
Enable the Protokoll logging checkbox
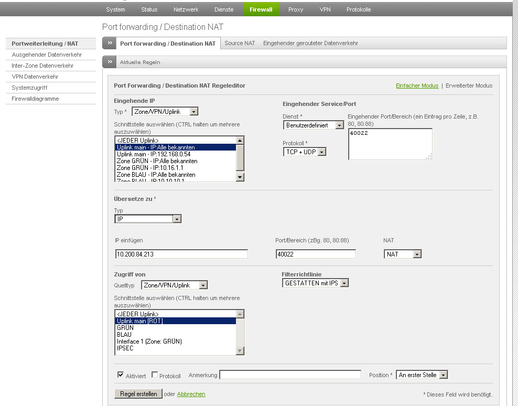(155, 375)
